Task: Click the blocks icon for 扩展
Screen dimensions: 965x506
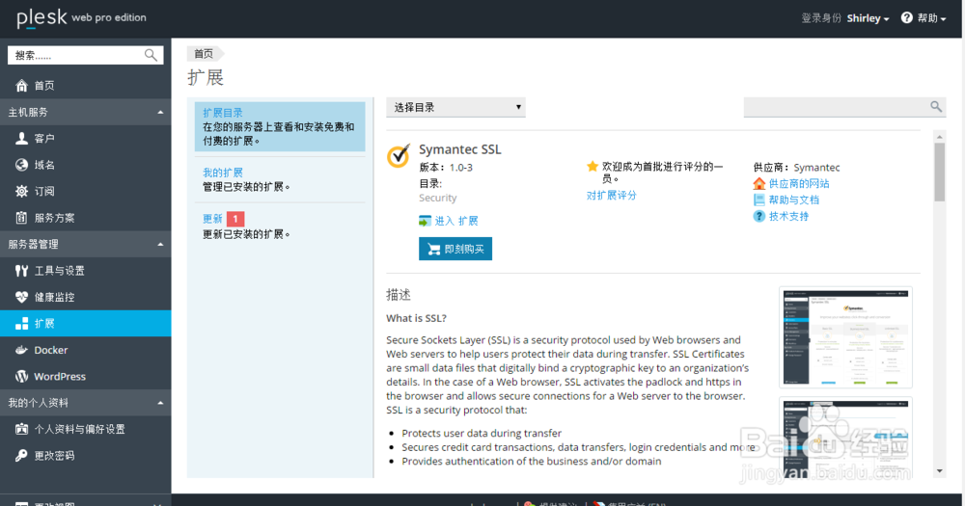Action: tap(21, 324)
